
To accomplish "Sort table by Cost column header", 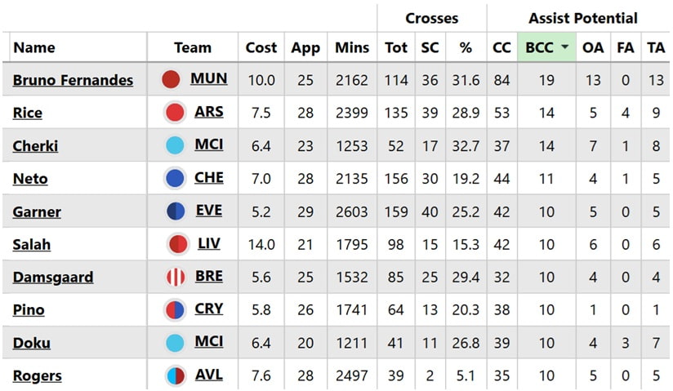I will tap(261, 48).
